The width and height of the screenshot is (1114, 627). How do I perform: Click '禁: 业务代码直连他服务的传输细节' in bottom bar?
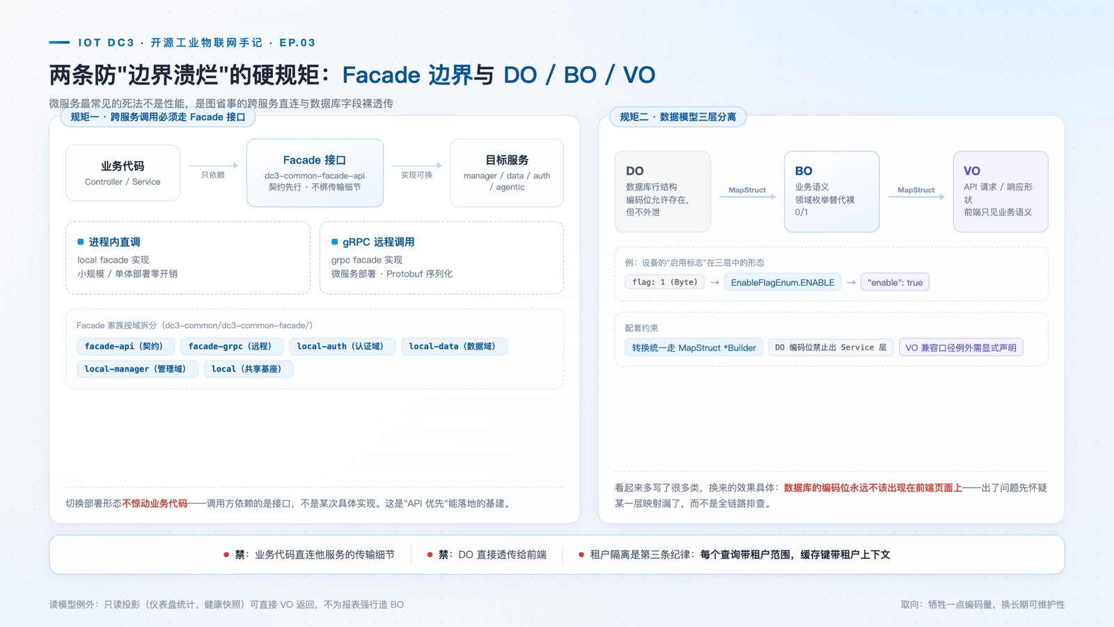(309, 555)
